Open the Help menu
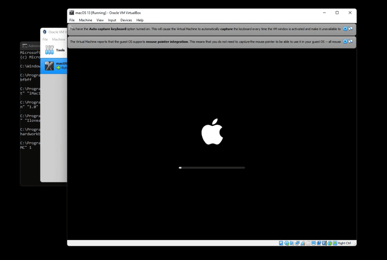387x260 pixels. click(x=140, y=20)
